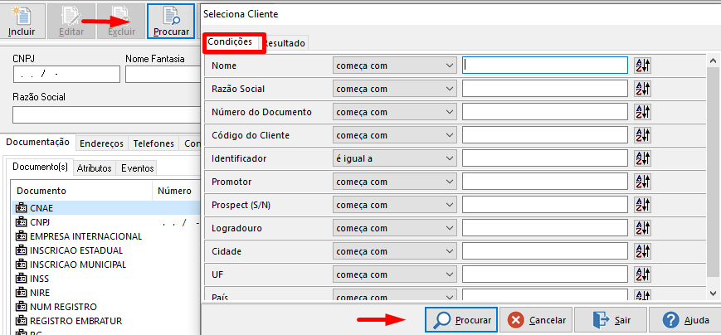Open the Eventos sub-tab
This screenshot has height=335, width=721.
[137, 168]
